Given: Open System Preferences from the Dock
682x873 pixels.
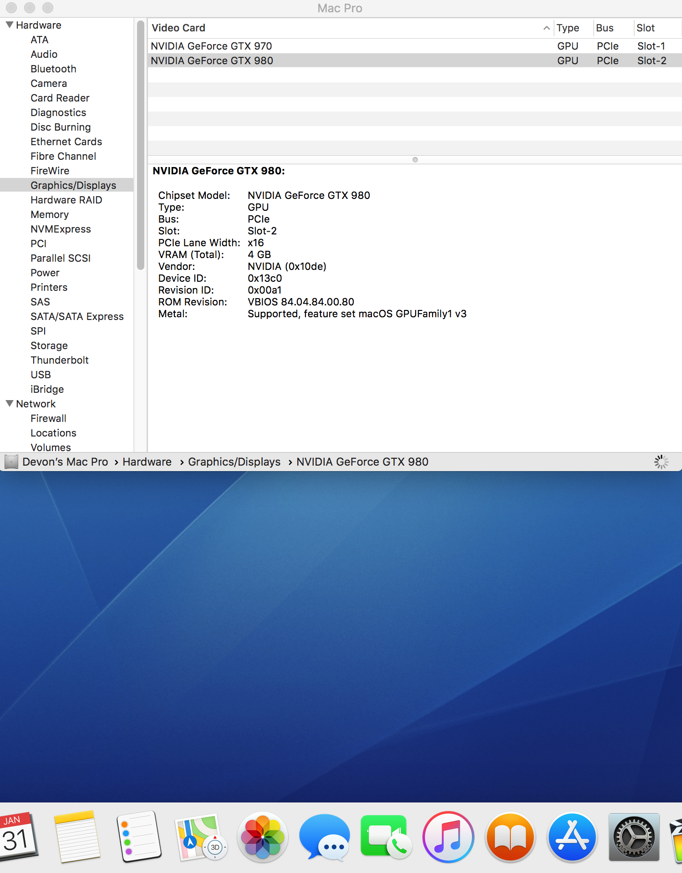Looking at the screenshot, I should (x=634, y=837).
